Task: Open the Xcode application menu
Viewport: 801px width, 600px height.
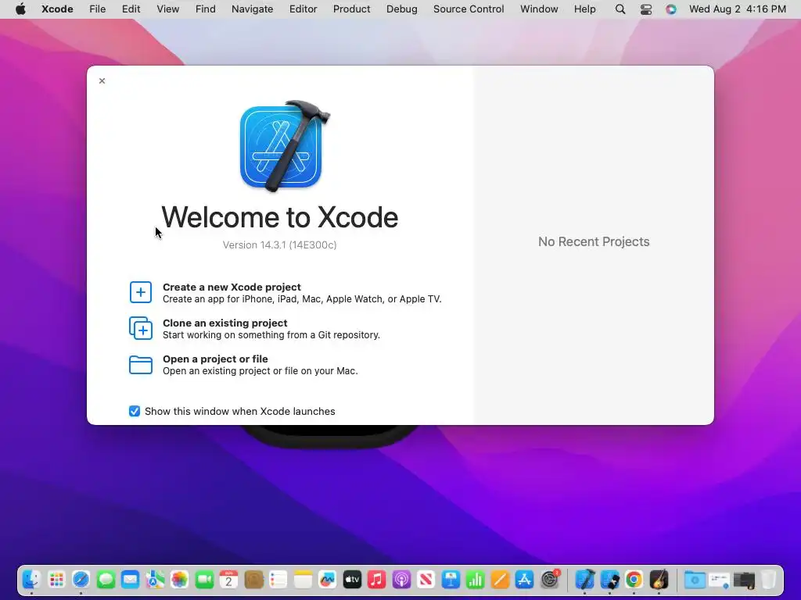Action: point(57,9)
